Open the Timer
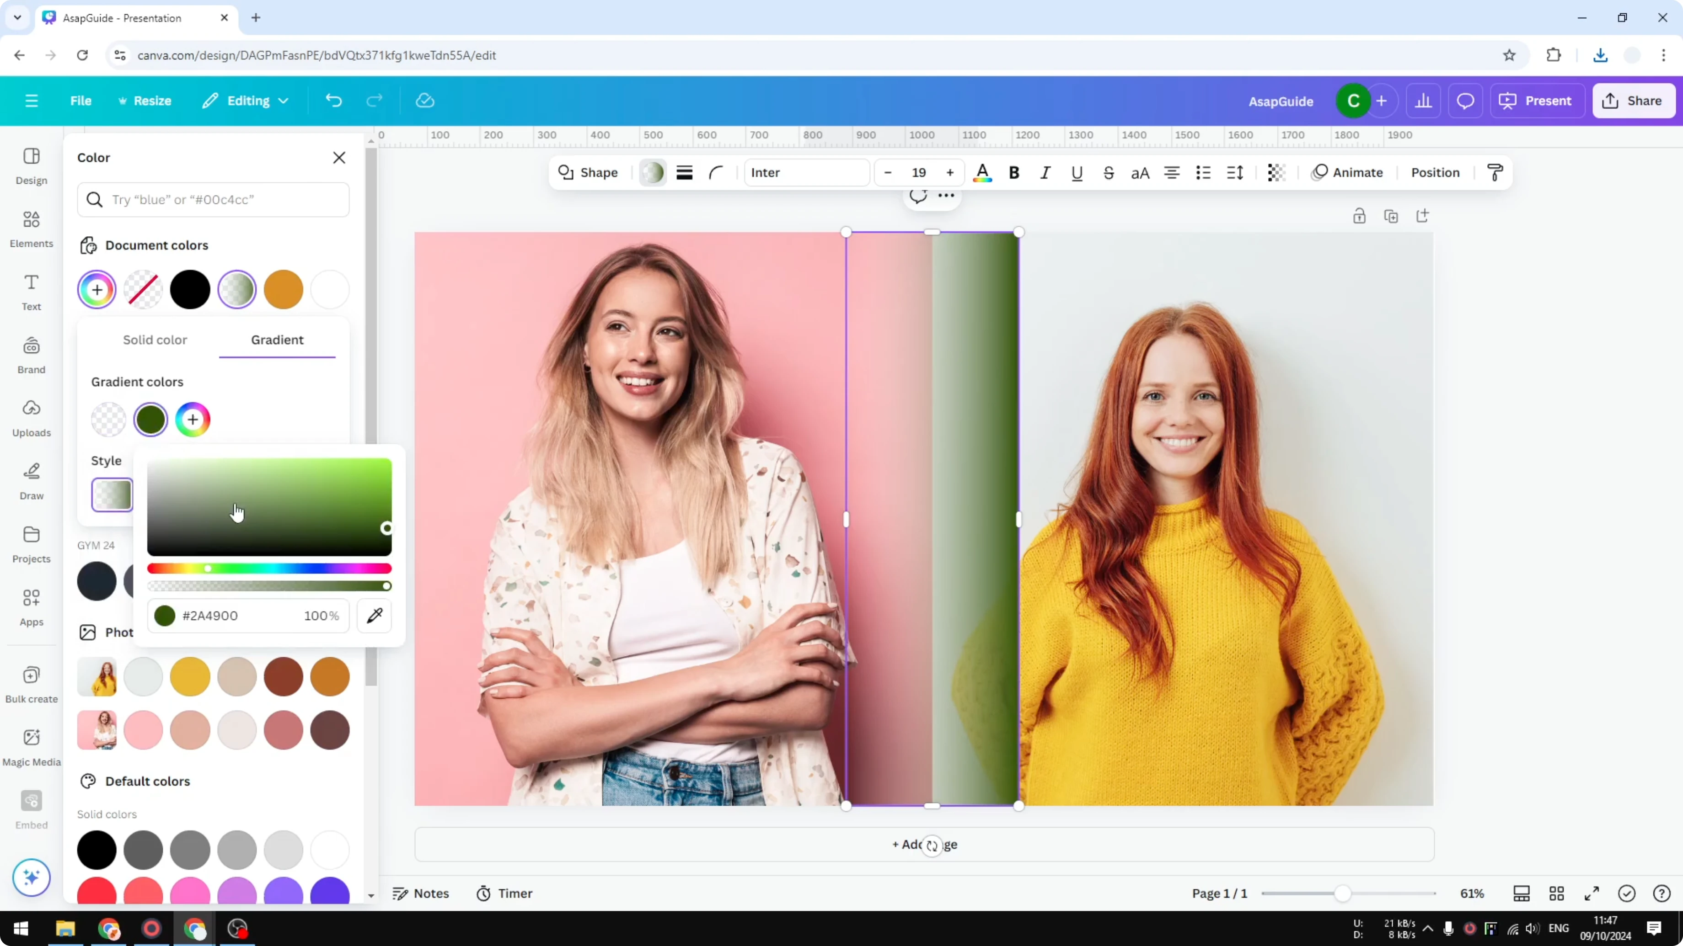Screen dimensions: 1683x946 click(504, 893)
